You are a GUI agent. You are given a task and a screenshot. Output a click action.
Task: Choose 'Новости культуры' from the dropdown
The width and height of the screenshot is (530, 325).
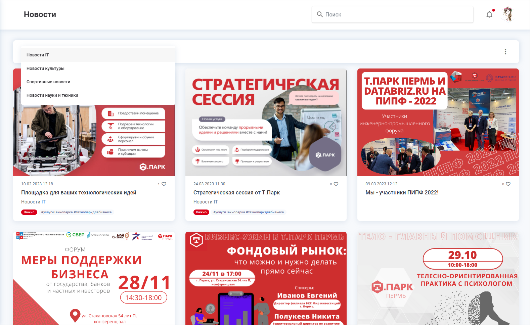pyautogui.click(x=45, y=68)
